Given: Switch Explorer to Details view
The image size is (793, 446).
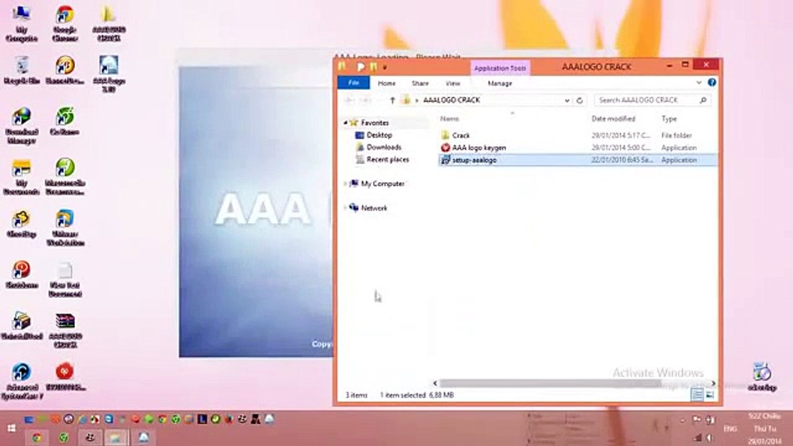Looking at the screenshot, I should click(697, 394).
